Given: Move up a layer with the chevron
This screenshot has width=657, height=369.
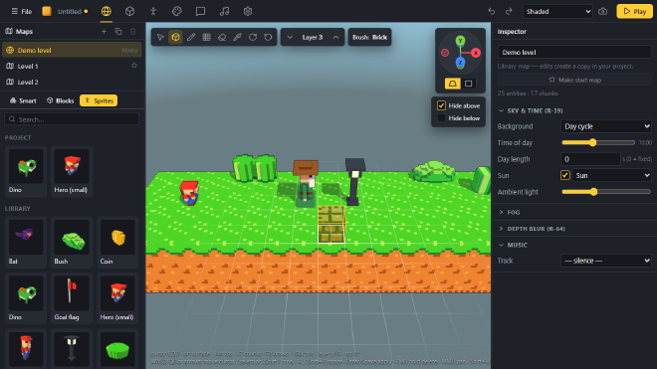Looking at the screenshot, I should click(x=335, y=37).
